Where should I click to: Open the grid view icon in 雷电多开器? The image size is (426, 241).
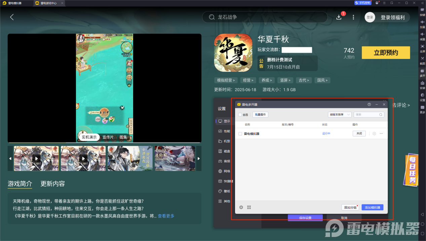(249, 207)
